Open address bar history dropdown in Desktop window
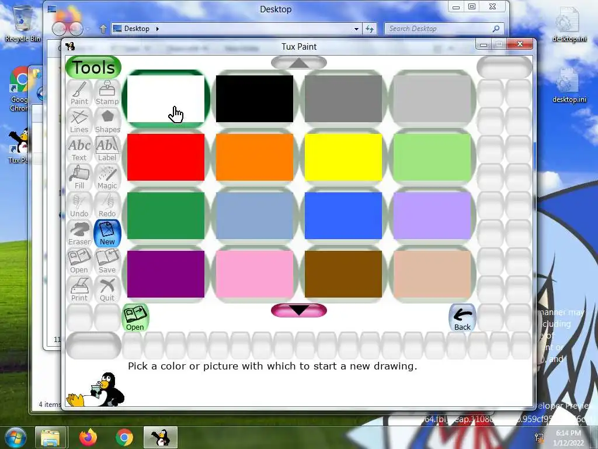The width and height of the screenshot is (598, 449). point(356,29)
